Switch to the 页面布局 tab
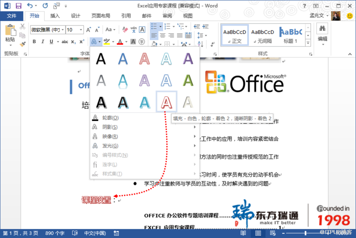356x238 pixels. tap(101, 16)
